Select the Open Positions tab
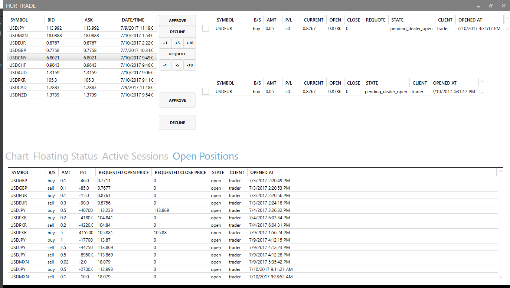 pyautogui.click(x=206, y=156)
